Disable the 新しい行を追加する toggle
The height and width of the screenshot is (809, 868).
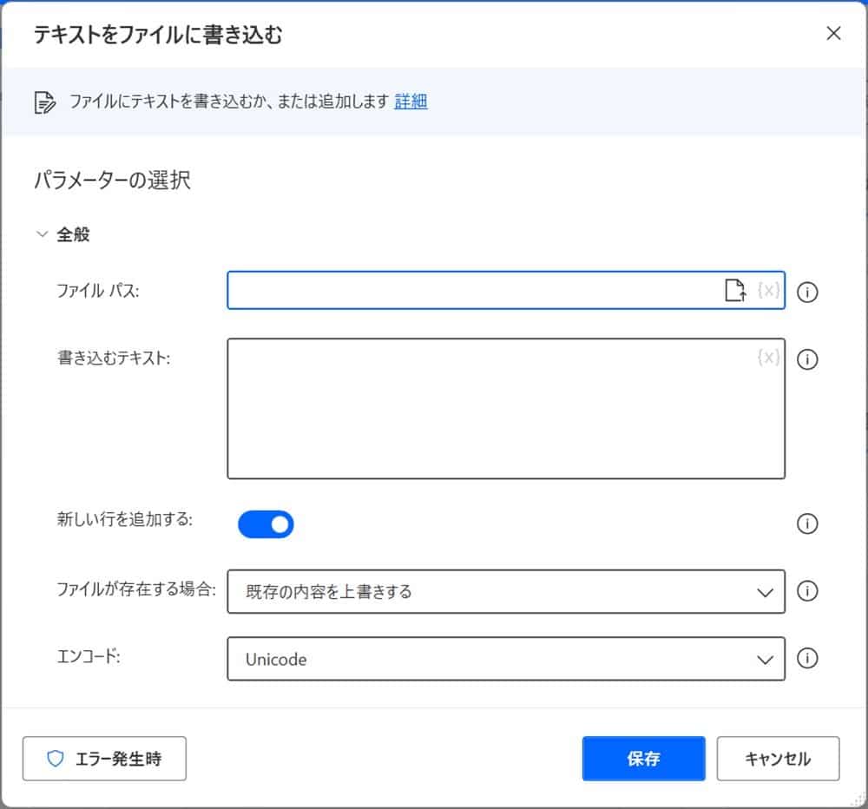point(266,523)
